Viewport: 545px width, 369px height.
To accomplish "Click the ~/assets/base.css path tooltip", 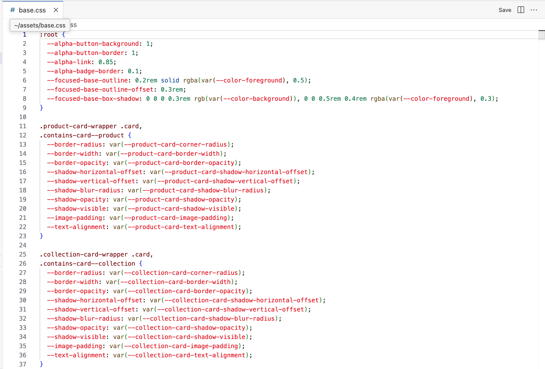I will coord(40,25).
